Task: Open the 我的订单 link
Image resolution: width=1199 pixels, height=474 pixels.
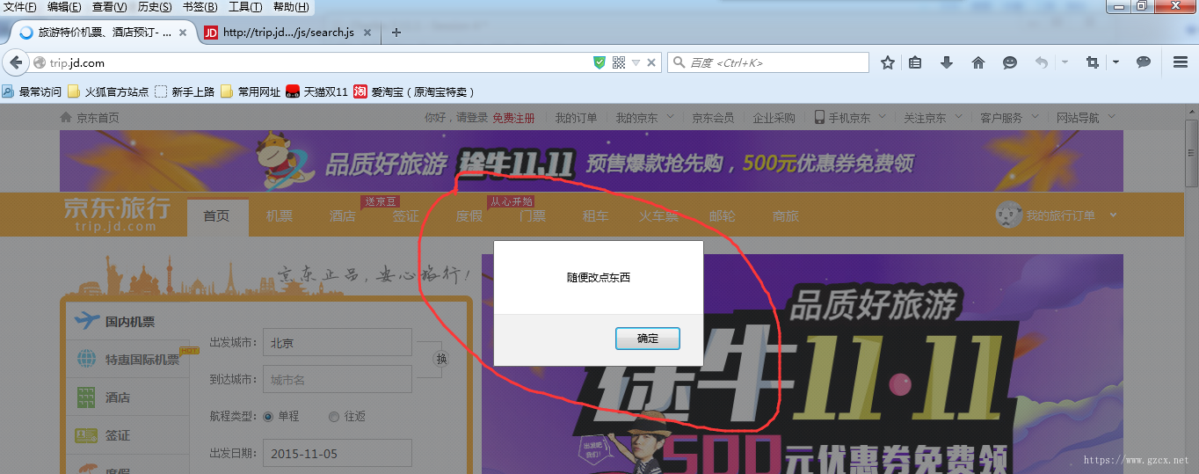Action: 576,117
